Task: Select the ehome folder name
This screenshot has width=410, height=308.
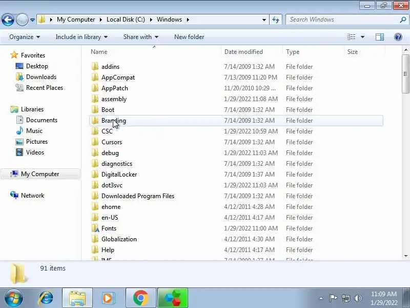Action: pyautogui.click(x=111, y=207)
